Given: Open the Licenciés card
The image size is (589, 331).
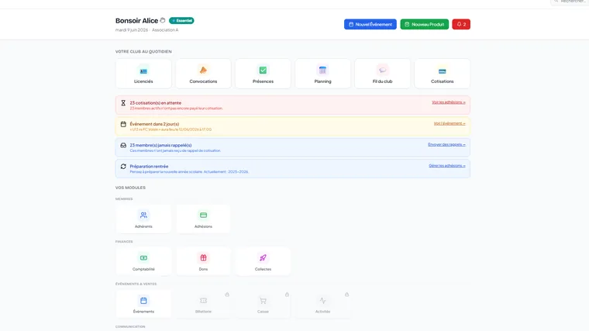Looking at the screenshot, I should point(143,74).
